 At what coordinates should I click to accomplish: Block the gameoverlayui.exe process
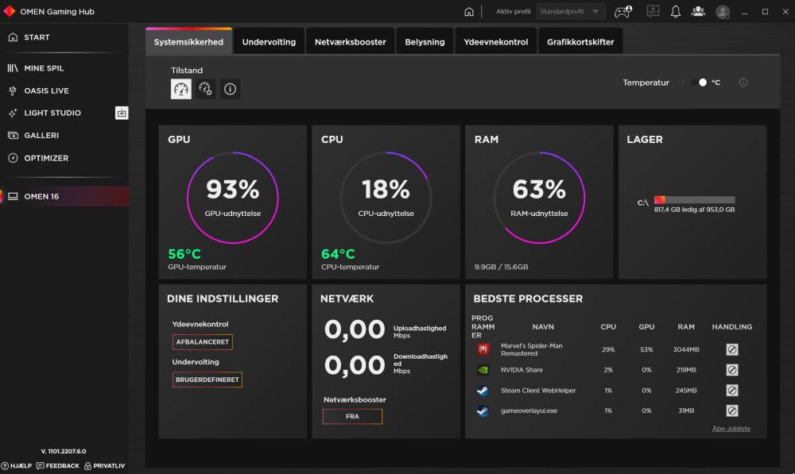(731, 410)
